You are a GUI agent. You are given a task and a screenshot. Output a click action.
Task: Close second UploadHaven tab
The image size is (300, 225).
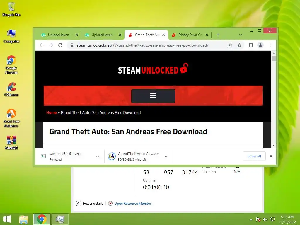click(120, 35)
